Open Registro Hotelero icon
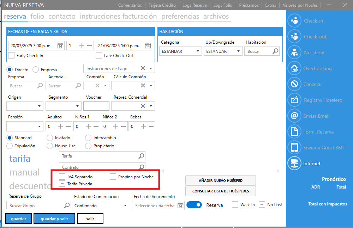Viewport: 353px width, 228px height. click(x=294, y=100)
